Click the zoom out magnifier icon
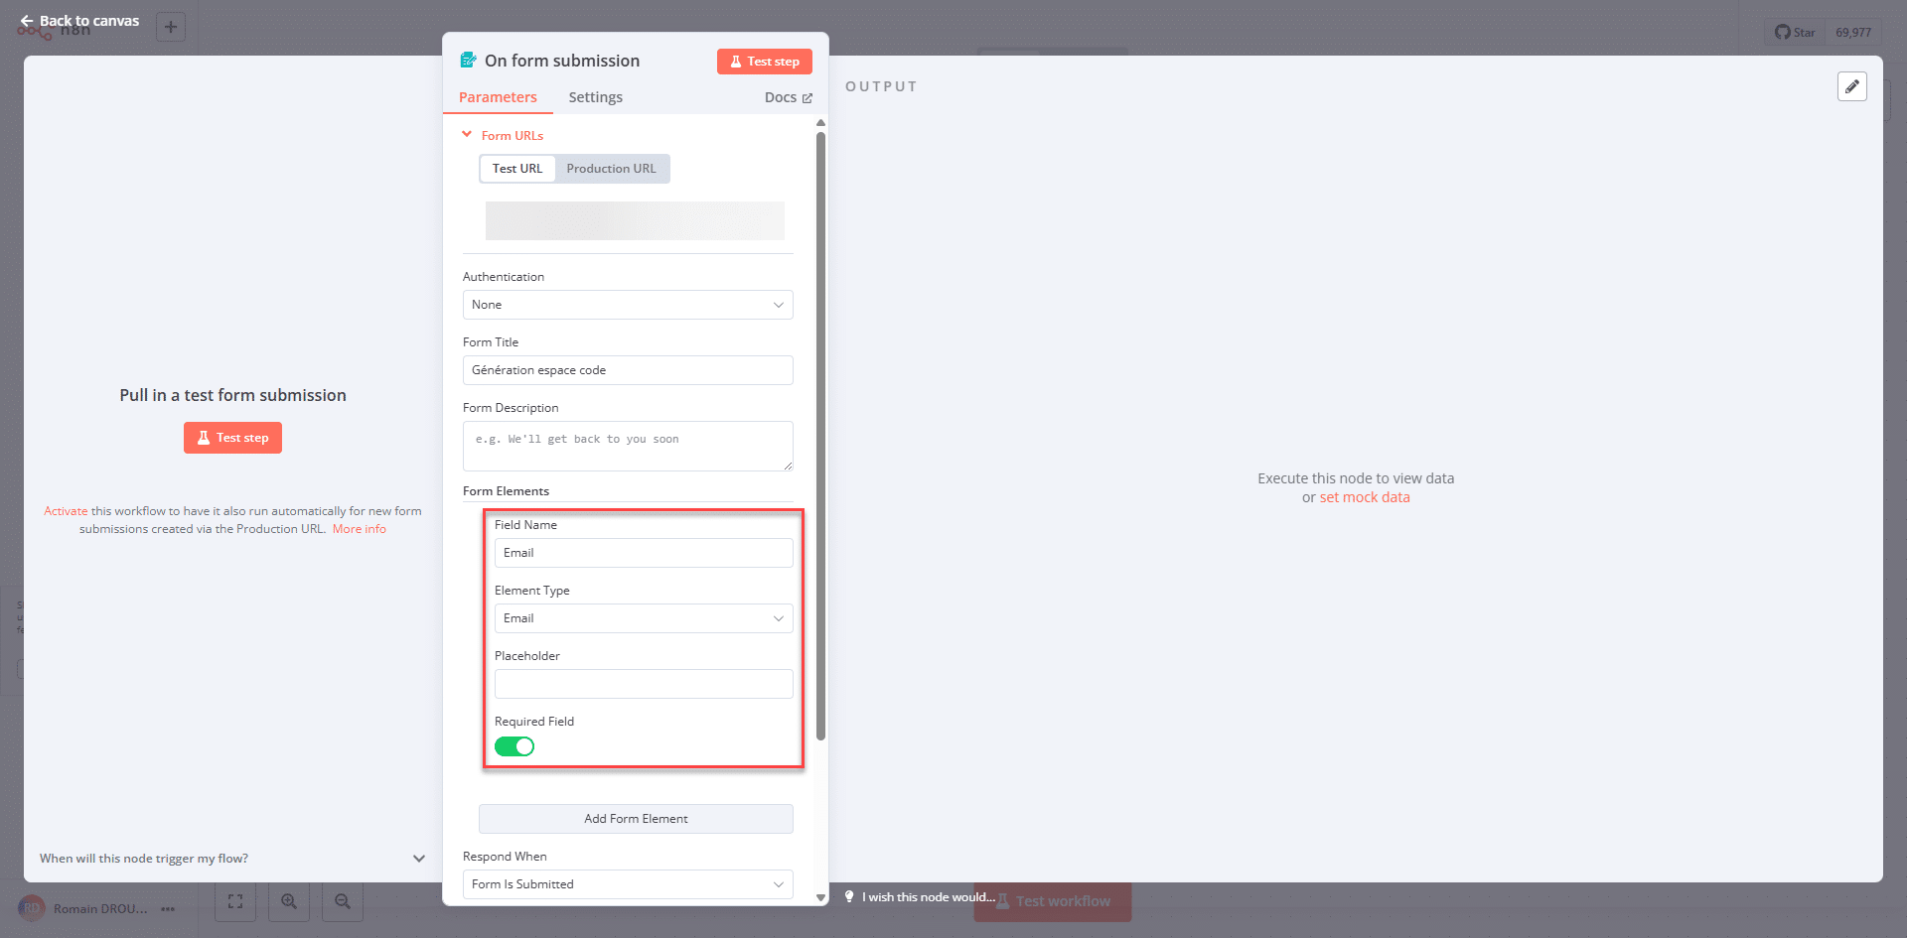This screenshot has width=1907, height=938. (x=343, y=901)
